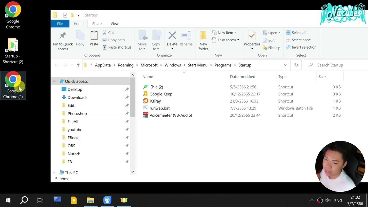The image size is (368, 207).
Task: Open Windows Start menu on taskbar
Action: tap(8, 200)
